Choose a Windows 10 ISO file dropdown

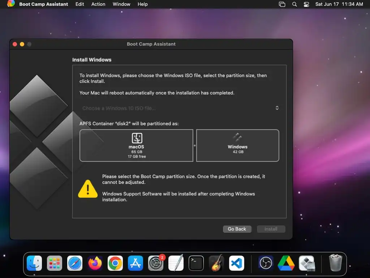[179, 108]
